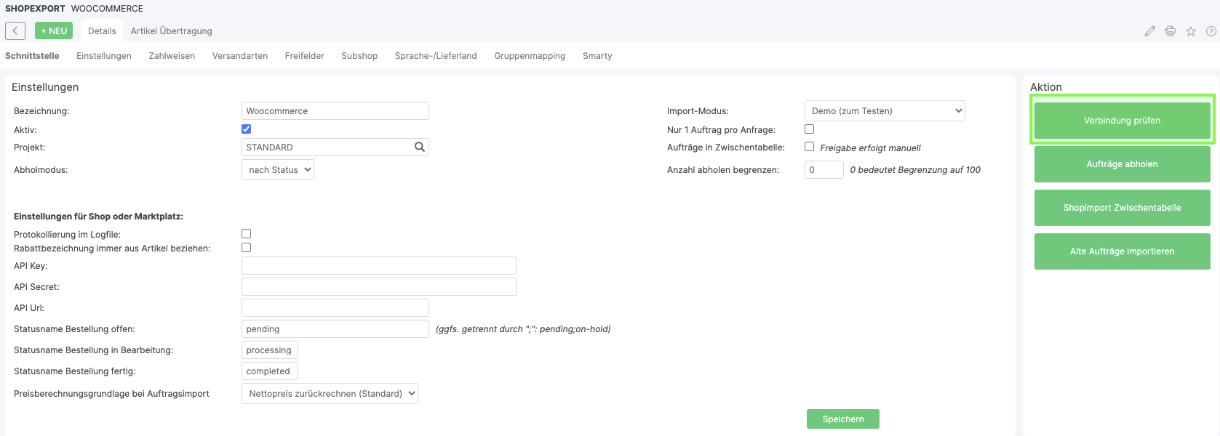
Task: Click the Speichern button
Action: point(843,419)
